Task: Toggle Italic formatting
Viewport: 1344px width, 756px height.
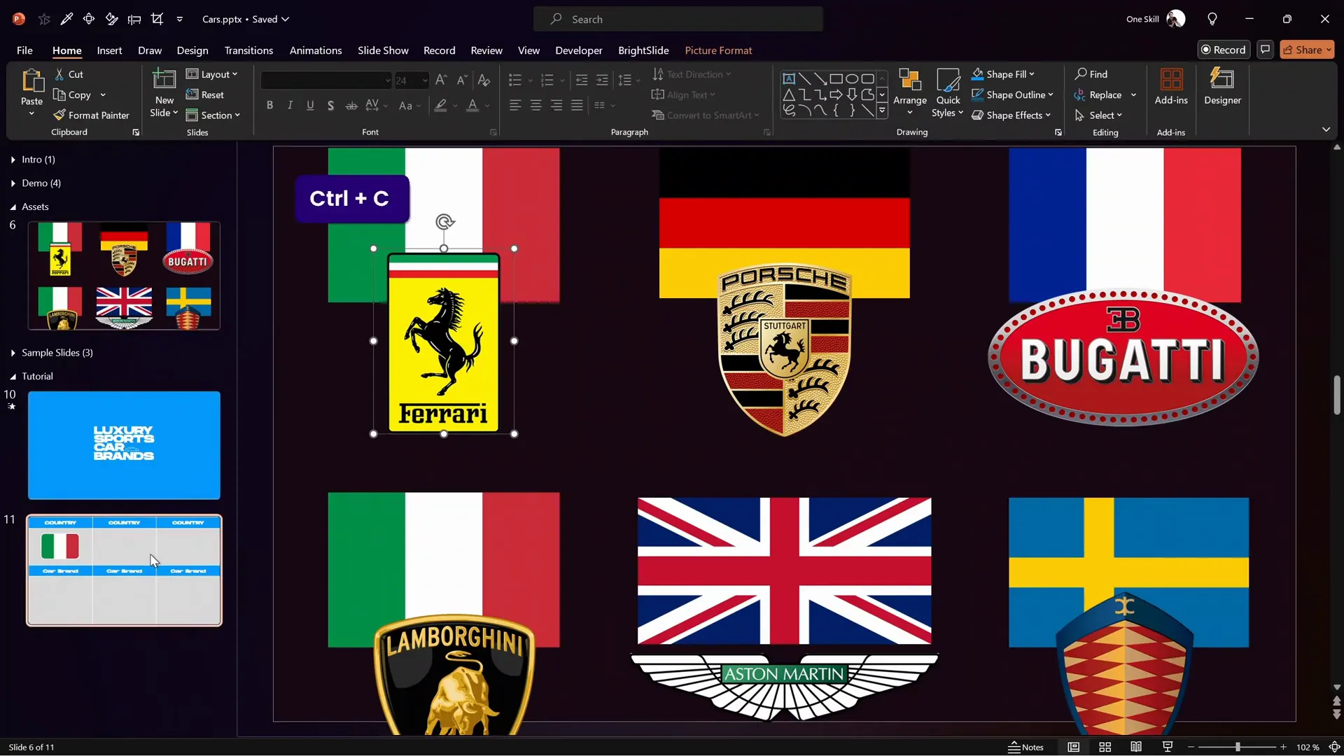Action: point(290,105)
